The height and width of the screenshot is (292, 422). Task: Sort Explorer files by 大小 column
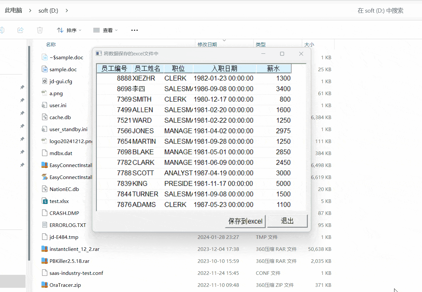click(x=309, y=44)
